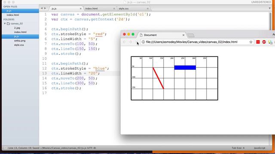Click the "red" string on line 5
This screenshot has width=275, height=154.
(x=99, y=34)
